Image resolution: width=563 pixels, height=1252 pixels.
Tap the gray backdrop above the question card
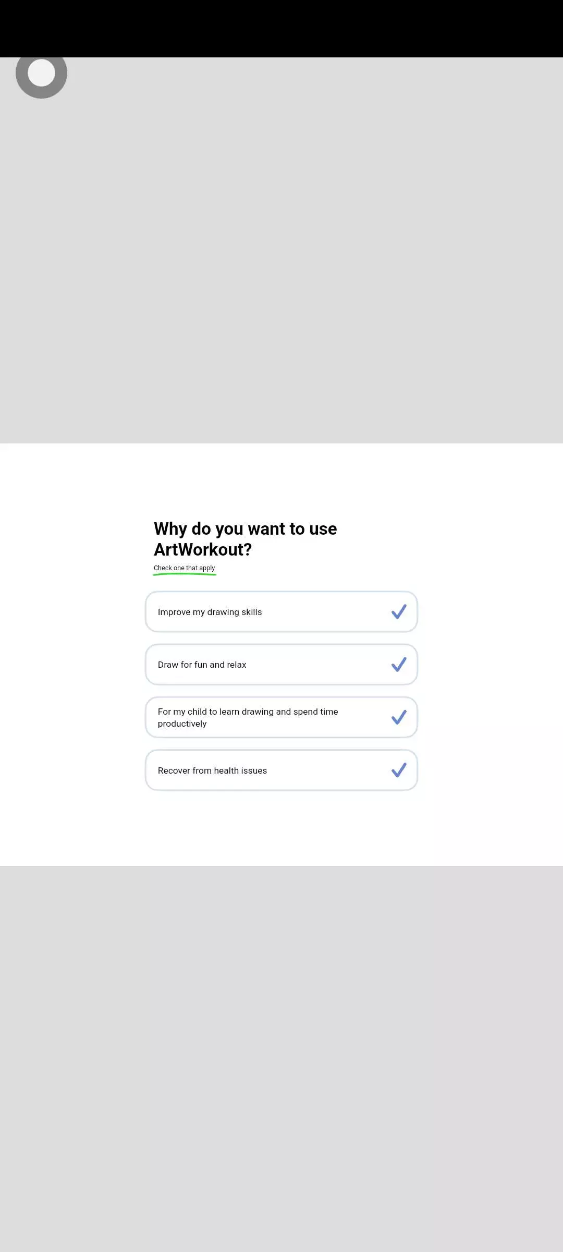click(x=281, y=250)
